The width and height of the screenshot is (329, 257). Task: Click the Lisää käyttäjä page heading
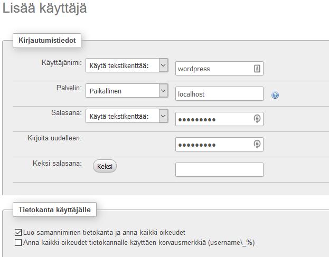pyautogui.click(x=44, y=8)
